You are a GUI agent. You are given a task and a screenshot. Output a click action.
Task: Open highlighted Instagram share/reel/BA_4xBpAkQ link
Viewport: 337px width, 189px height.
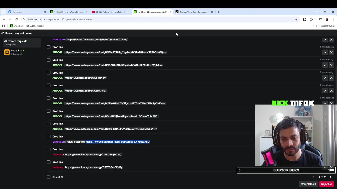[117, 142]
